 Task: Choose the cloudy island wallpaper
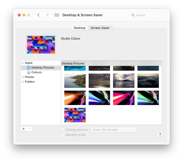tap(124, 81)
